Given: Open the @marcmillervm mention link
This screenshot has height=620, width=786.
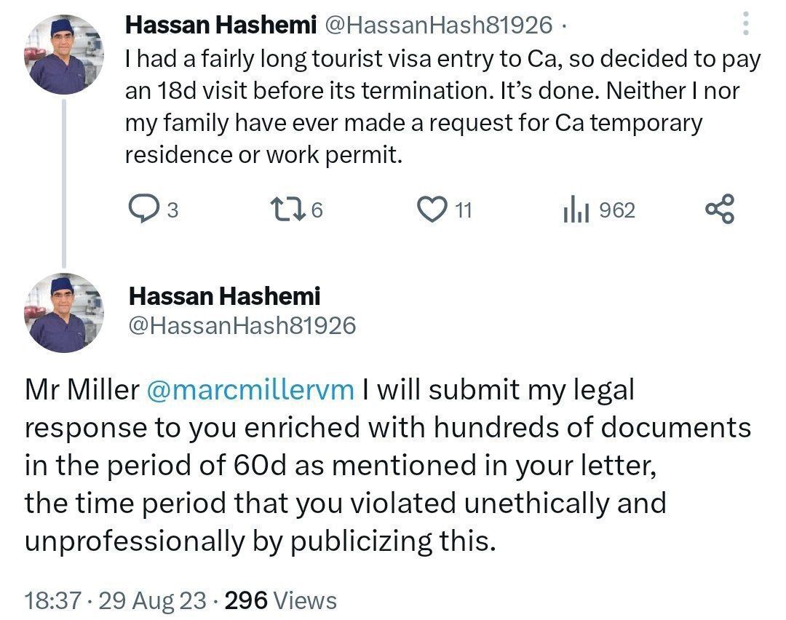Looking at the screenshot, I should pos(250,390).
